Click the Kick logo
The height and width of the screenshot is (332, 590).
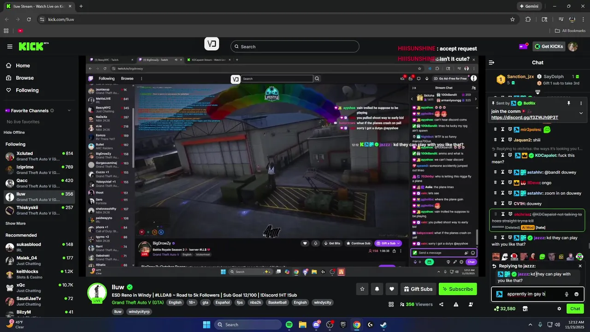coord(33,47)
